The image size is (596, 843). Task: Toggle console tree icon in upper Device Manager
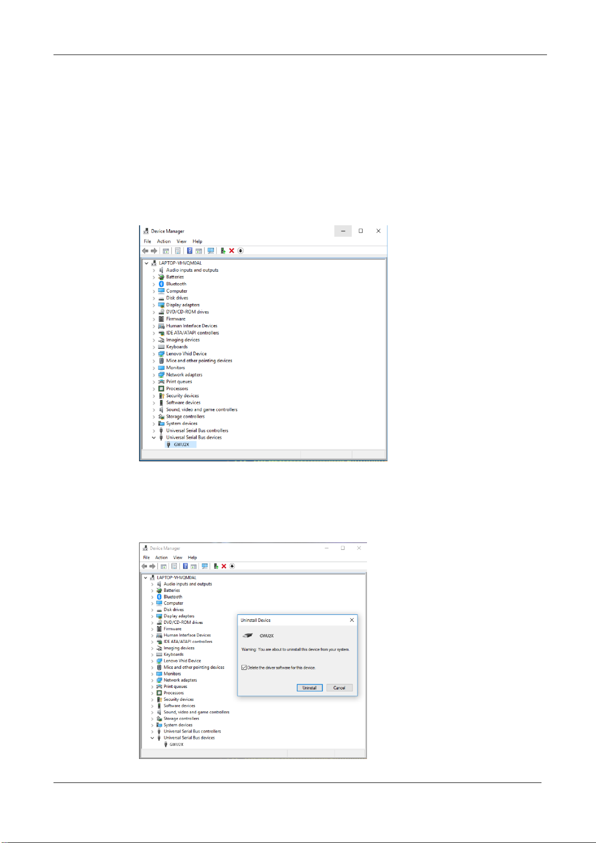point(166,251)
